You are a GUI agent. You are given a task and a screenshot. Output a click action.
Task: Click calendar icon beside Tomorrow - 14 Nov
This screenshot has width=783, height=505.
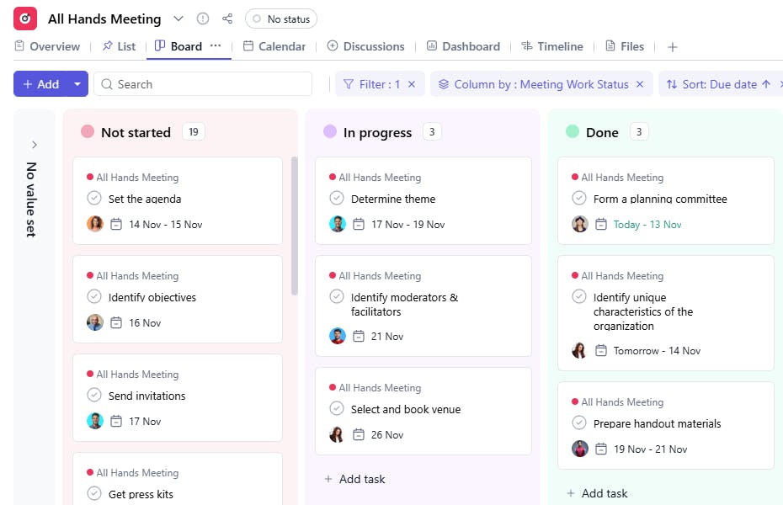(x=601, y=351)
